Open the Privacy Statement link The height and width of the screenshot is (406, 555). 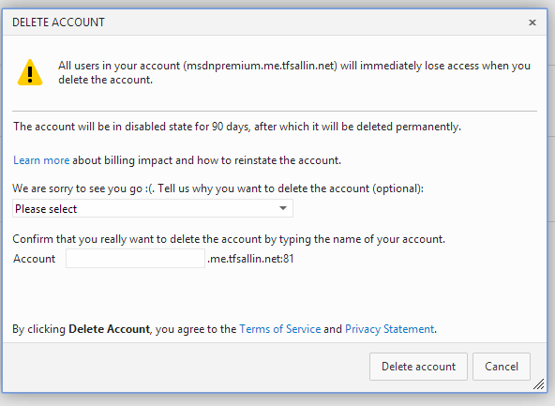[389, 329]
